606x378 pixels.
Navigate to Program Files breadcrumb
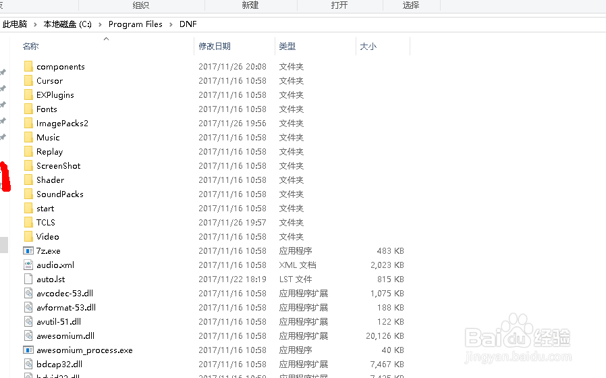(135, 24)
